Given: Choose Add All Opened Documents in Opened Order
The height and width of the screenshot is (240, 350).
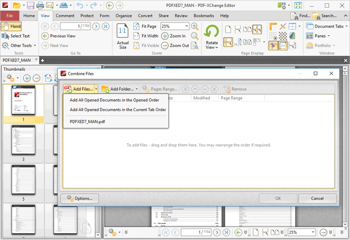Looking at the screenshot, I should click(114, 100).
